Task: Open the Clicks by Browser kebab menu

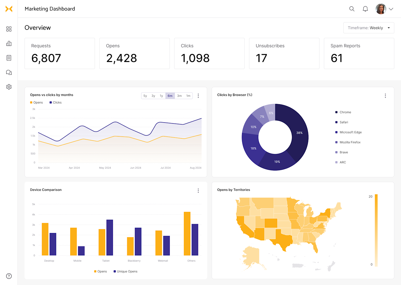Action: coord(385,96)
